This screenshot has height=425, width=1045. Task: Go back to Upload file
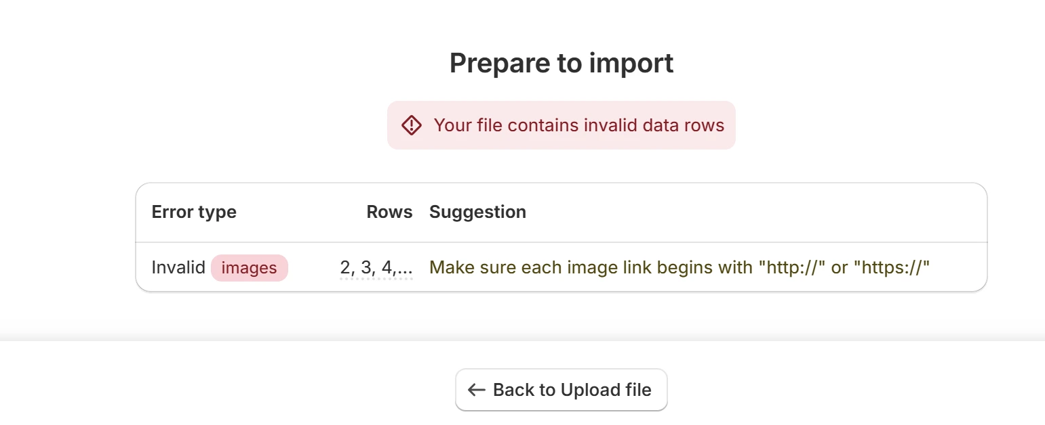tap(561, 390)
